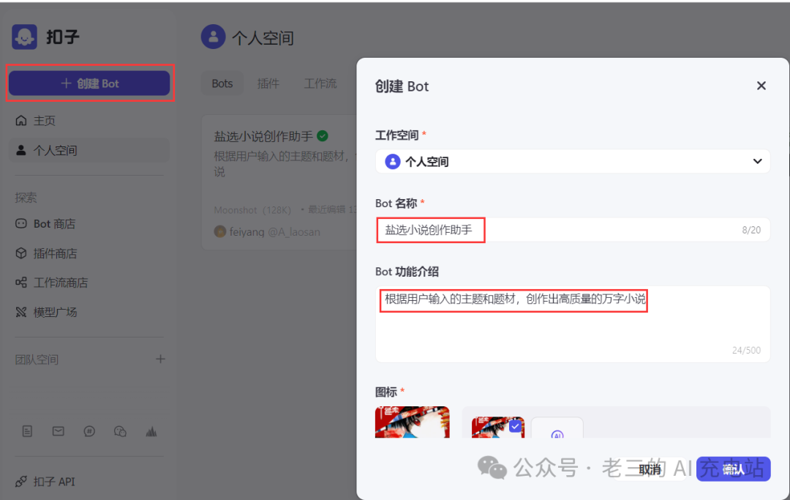This screenshot has height=500, width=790.
Task: Generate an icon with the AI button
Action: pos(557,428)
